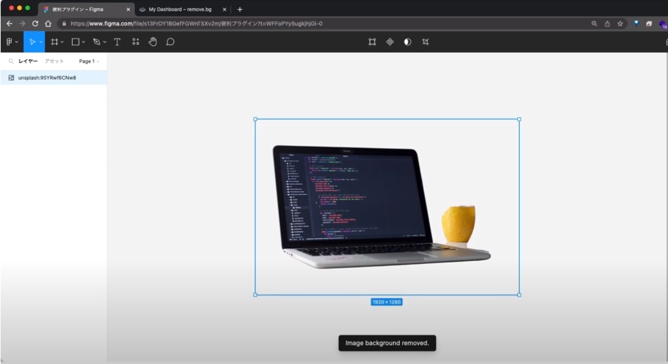Click the Use as mask icon
Screen dimensions: 668x364
pyautogui.click(x=408, y=41)
